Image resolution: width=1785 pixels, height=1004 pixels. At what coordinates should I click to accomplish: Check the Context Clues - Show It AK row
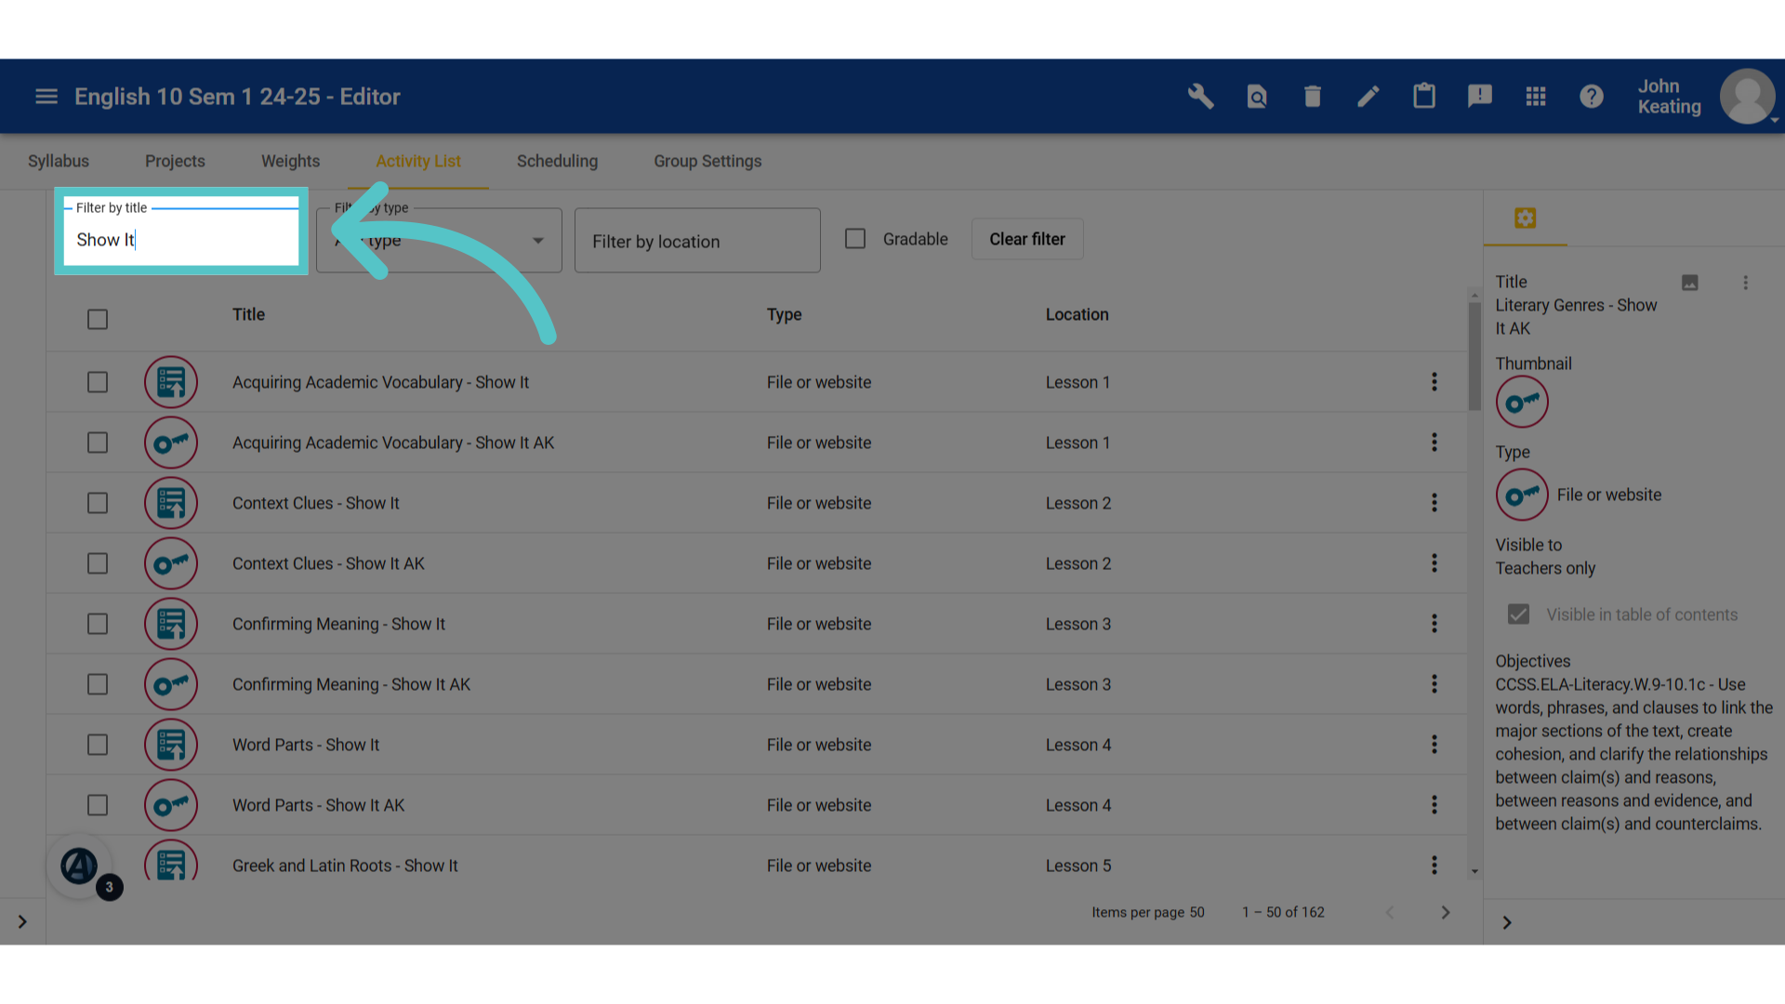[x=98, y=563]
